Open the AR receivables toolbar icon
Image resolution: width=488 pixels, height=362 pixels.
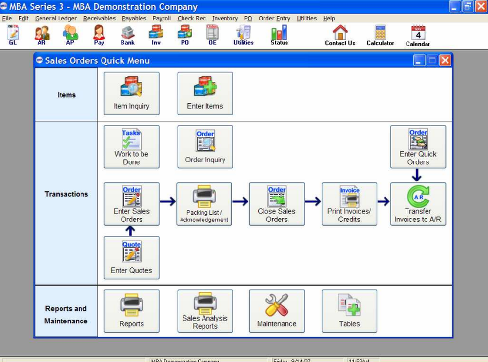tap(41, 35)
